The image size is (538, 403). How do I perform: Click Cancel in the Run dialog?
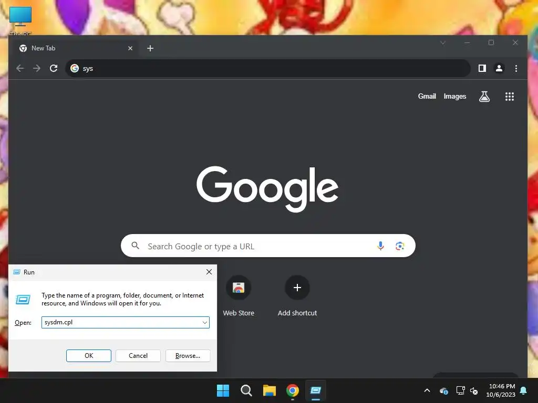[138, 356]
